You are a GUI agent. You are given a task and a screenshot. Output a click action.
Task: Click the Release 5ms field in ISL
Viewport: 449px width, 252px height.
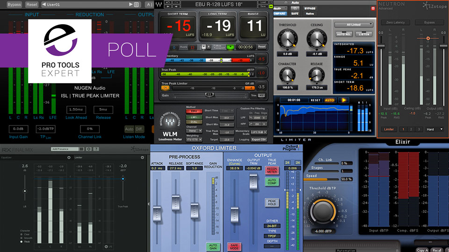pos(103,109)
